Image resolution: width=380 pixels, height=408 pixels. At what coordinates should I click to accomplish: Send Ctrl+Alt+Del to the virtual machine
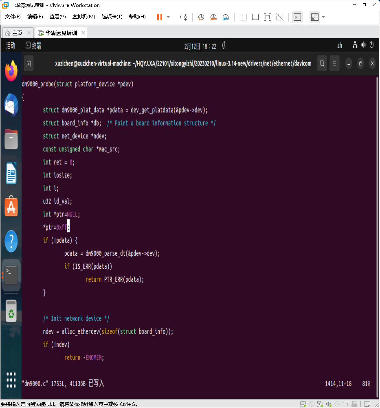point(183,17)
